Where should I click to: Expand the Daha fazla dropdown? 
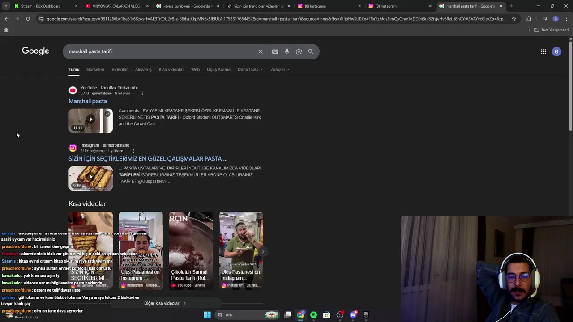[250, 70]
